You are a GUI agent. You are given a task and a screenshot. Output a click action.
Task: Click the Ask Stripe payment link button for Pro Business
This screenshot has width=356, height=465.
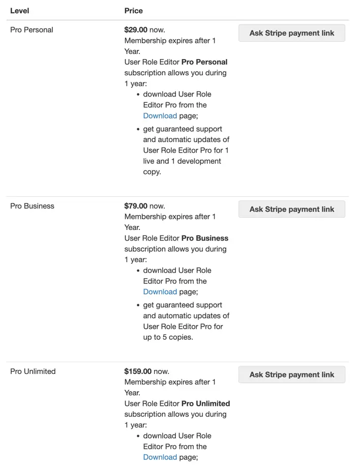(291, 209)
